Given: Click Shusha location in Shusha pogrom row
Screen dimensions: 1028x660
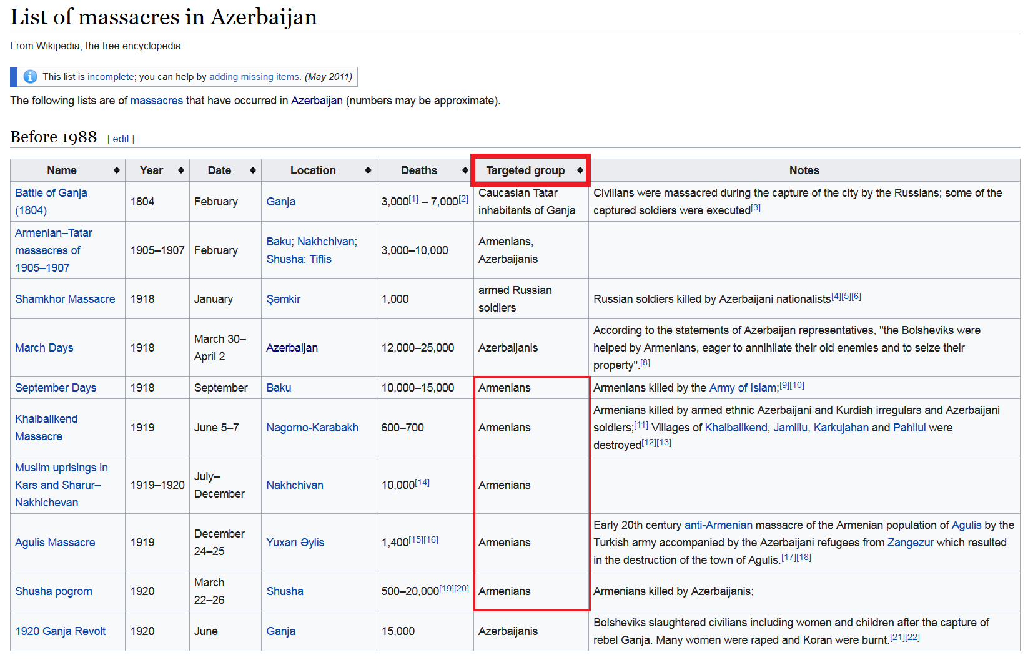Looking at the screenshot, I should 285,591.
